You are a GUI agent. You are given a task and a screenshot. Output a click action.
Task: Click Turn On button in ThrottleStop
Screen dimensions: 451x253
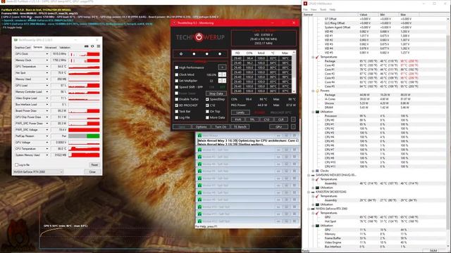point(221,126)
